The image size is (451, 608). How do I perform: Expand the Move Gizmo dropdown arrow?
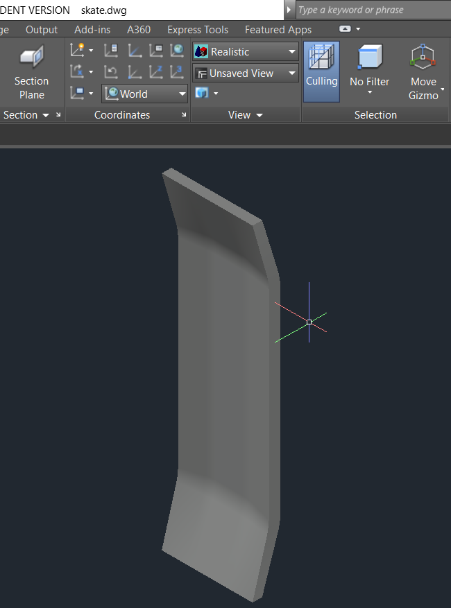point(443,89)
